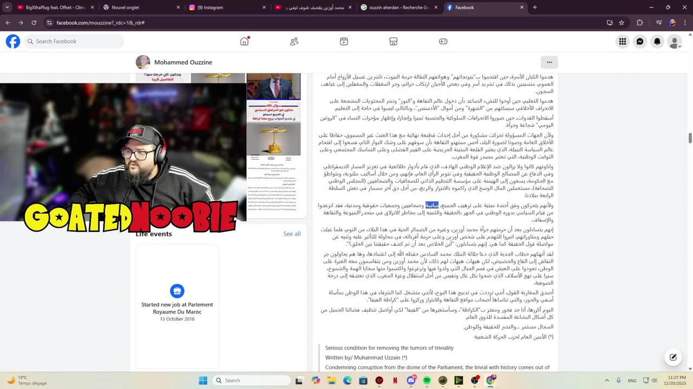
Task: Open Microsoft Edge from the taskbar
Action: click(347, 380)
